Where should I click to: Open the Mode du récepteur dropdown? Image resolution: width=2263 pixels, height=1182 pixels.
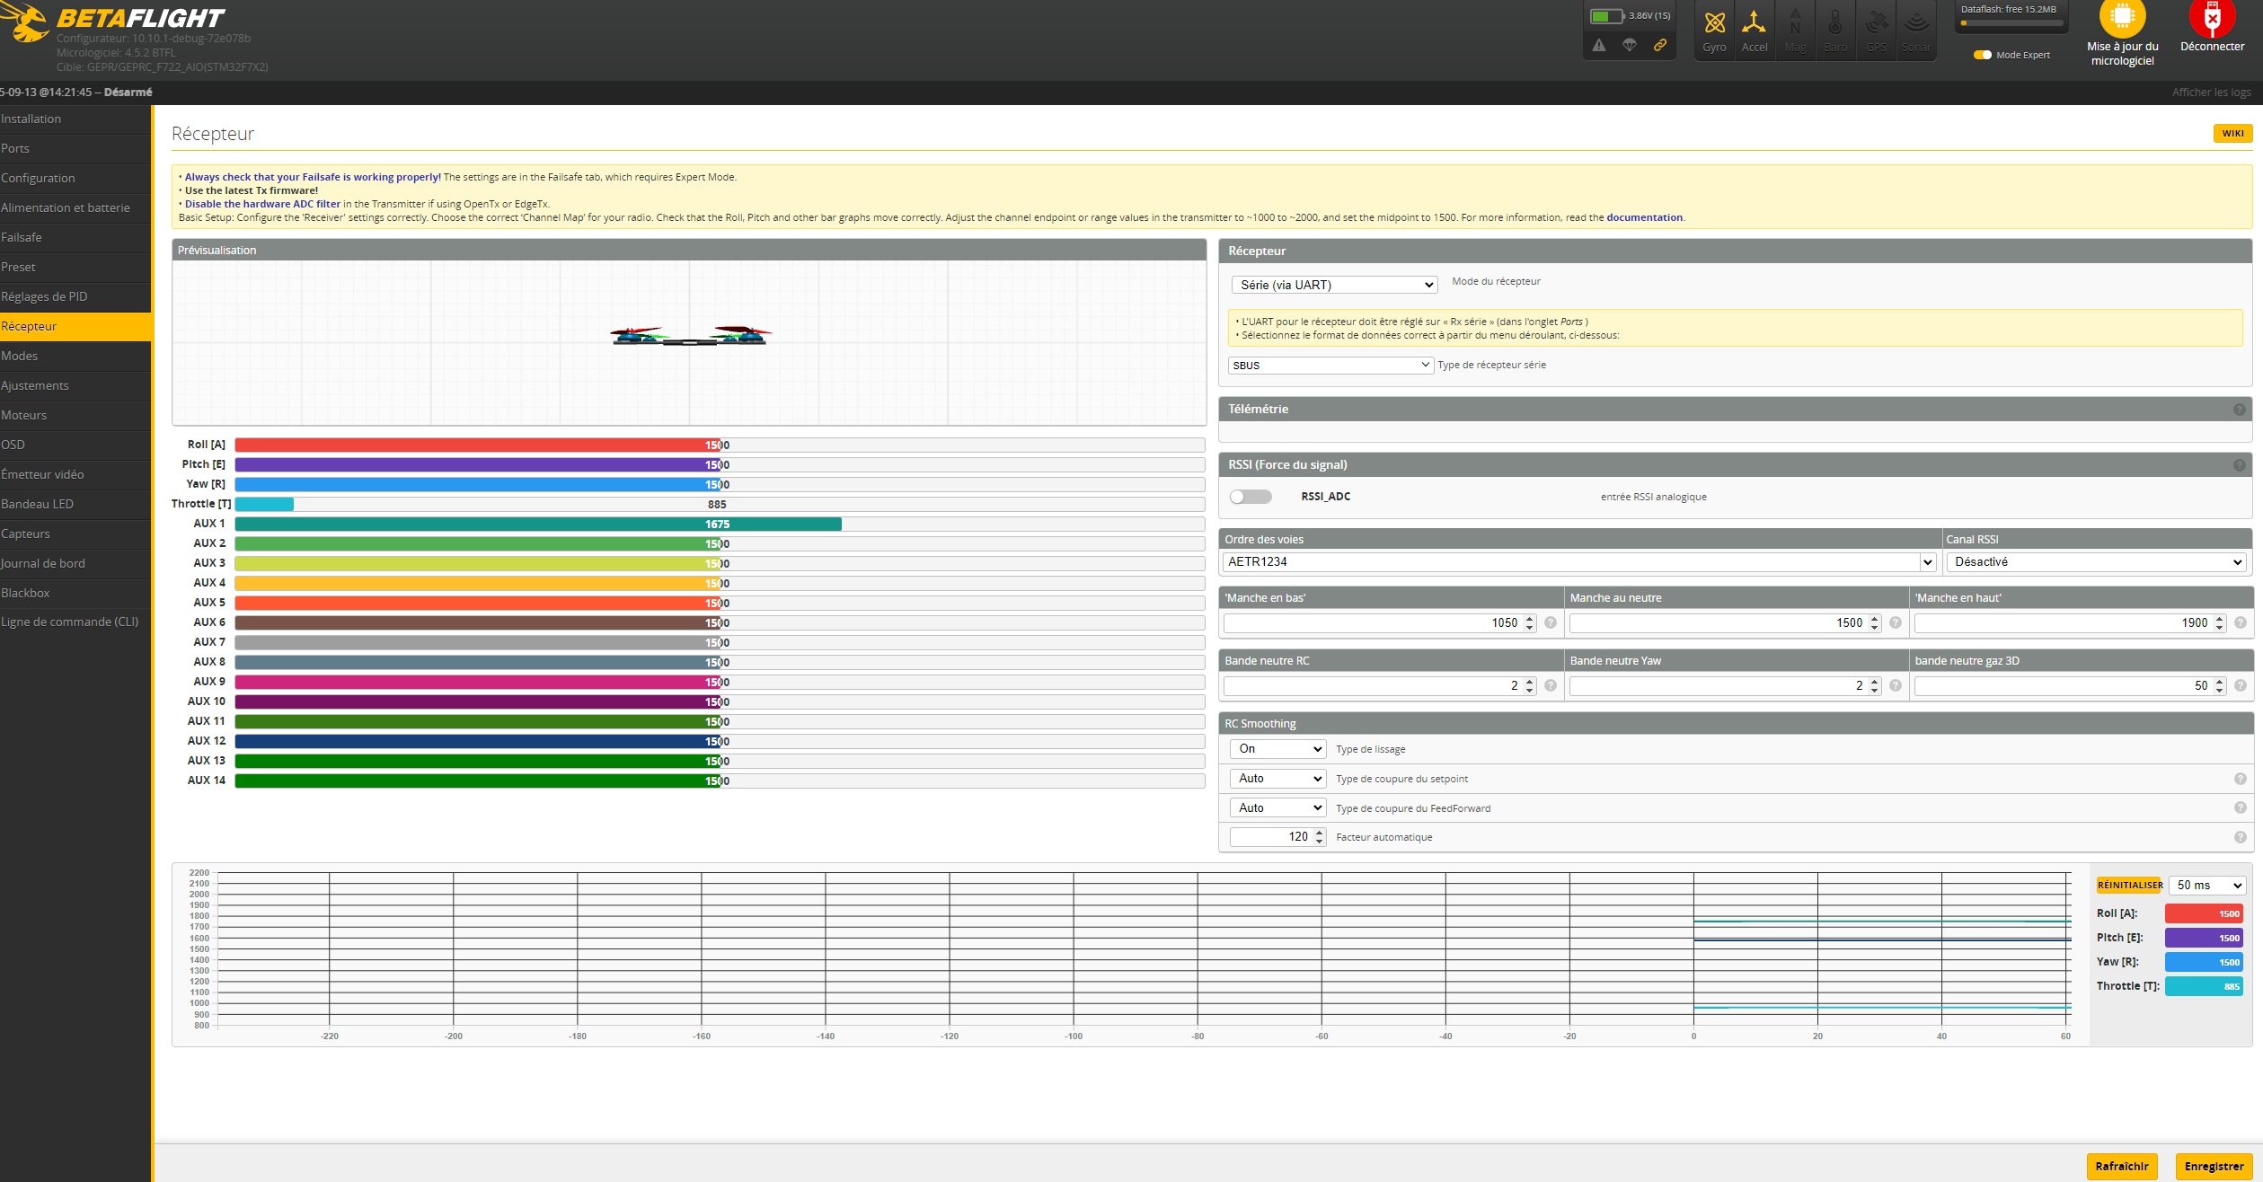1334,285
